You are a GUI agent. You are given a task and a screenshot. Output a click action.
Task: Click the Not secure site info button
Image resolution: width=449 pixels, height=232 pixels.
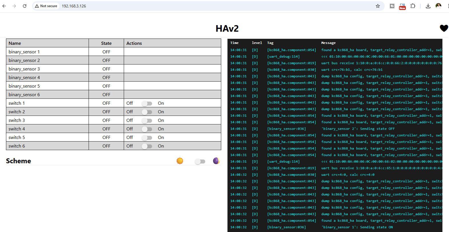46,6
